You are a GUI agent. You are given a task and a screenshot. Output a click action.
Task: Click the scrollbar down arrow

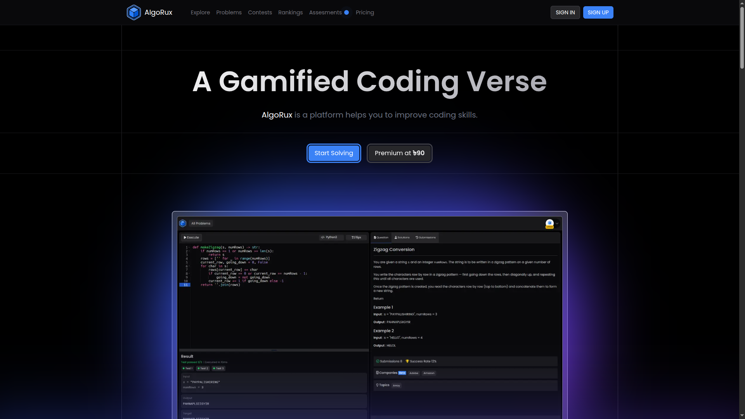pos(742,416)
